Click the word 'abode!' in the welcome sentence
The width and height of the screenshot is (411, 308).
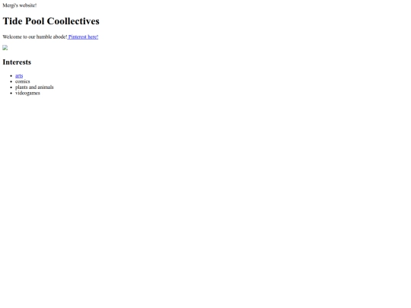[x=60, y=37]
